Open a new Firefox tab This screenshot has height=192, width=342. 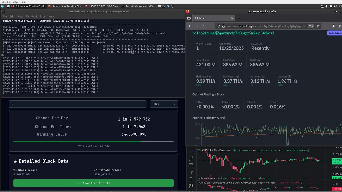[239, 18]
